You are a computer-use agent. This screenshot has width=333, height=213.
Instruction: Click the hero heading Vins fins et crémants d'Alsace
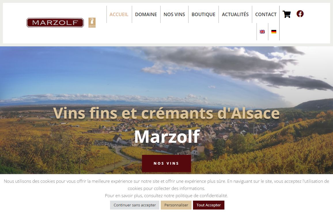[166, 113]
